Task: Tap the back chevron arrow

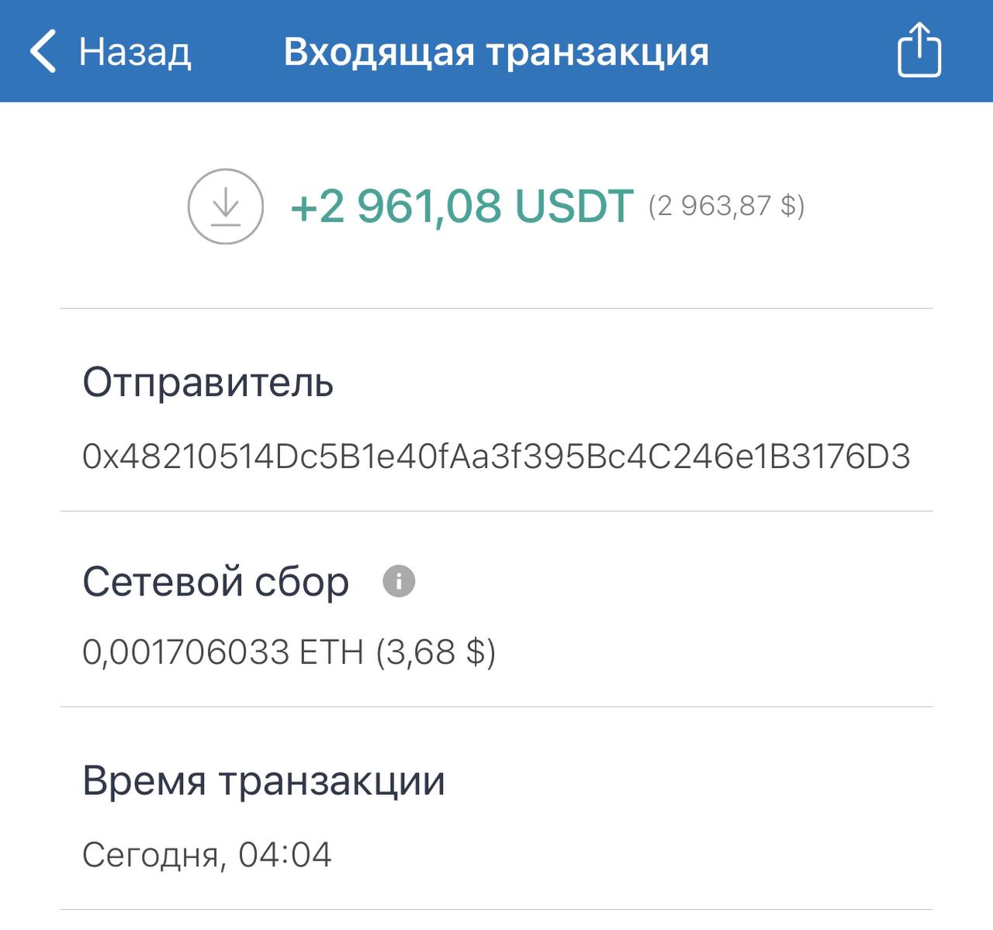Action: pos(43,51)
